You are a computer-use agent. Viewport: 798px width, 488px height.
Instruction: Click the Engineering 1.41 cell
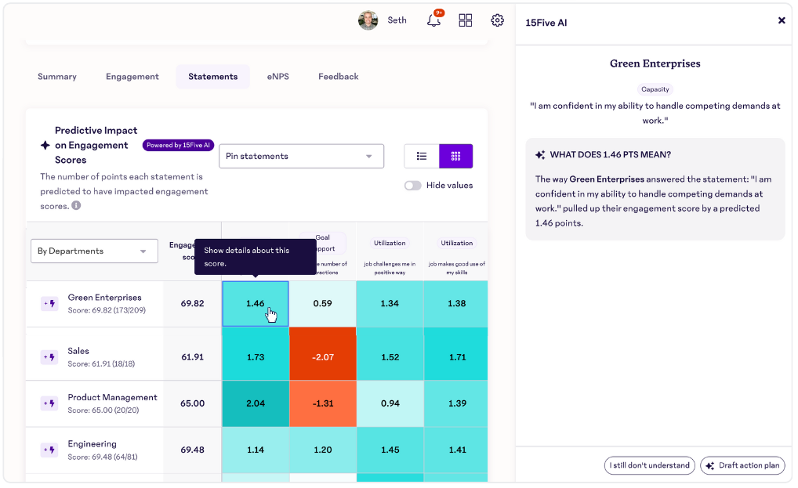tap(456, 450)
